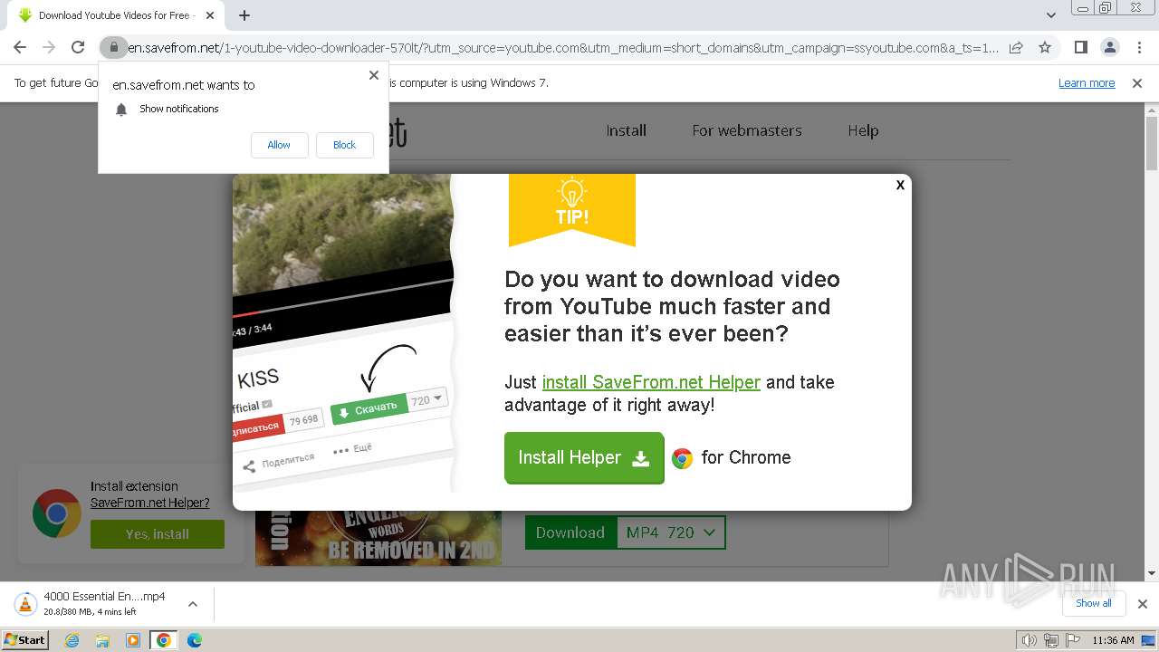Open the network tray icon
Image resolution: width=1159 pixels, height=652 pixels.
tap(1050, 640)
